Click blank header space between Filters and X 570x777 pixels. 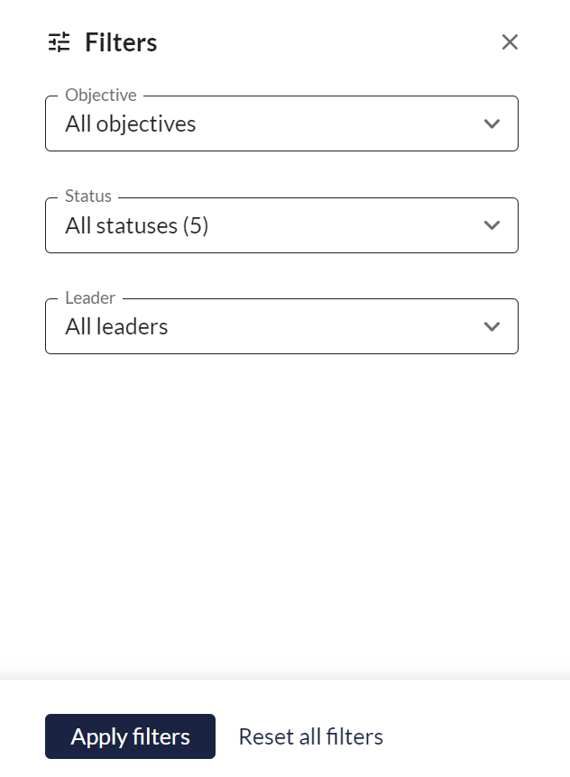tap(327, 42)
